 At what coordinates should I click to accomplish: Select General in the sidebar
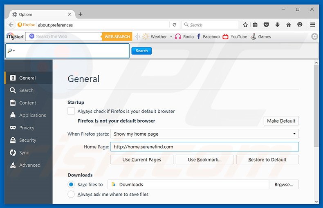point(29,78)
